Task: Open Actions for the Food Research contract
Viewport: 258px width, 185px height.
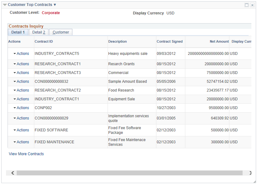Action: point(20,90)
